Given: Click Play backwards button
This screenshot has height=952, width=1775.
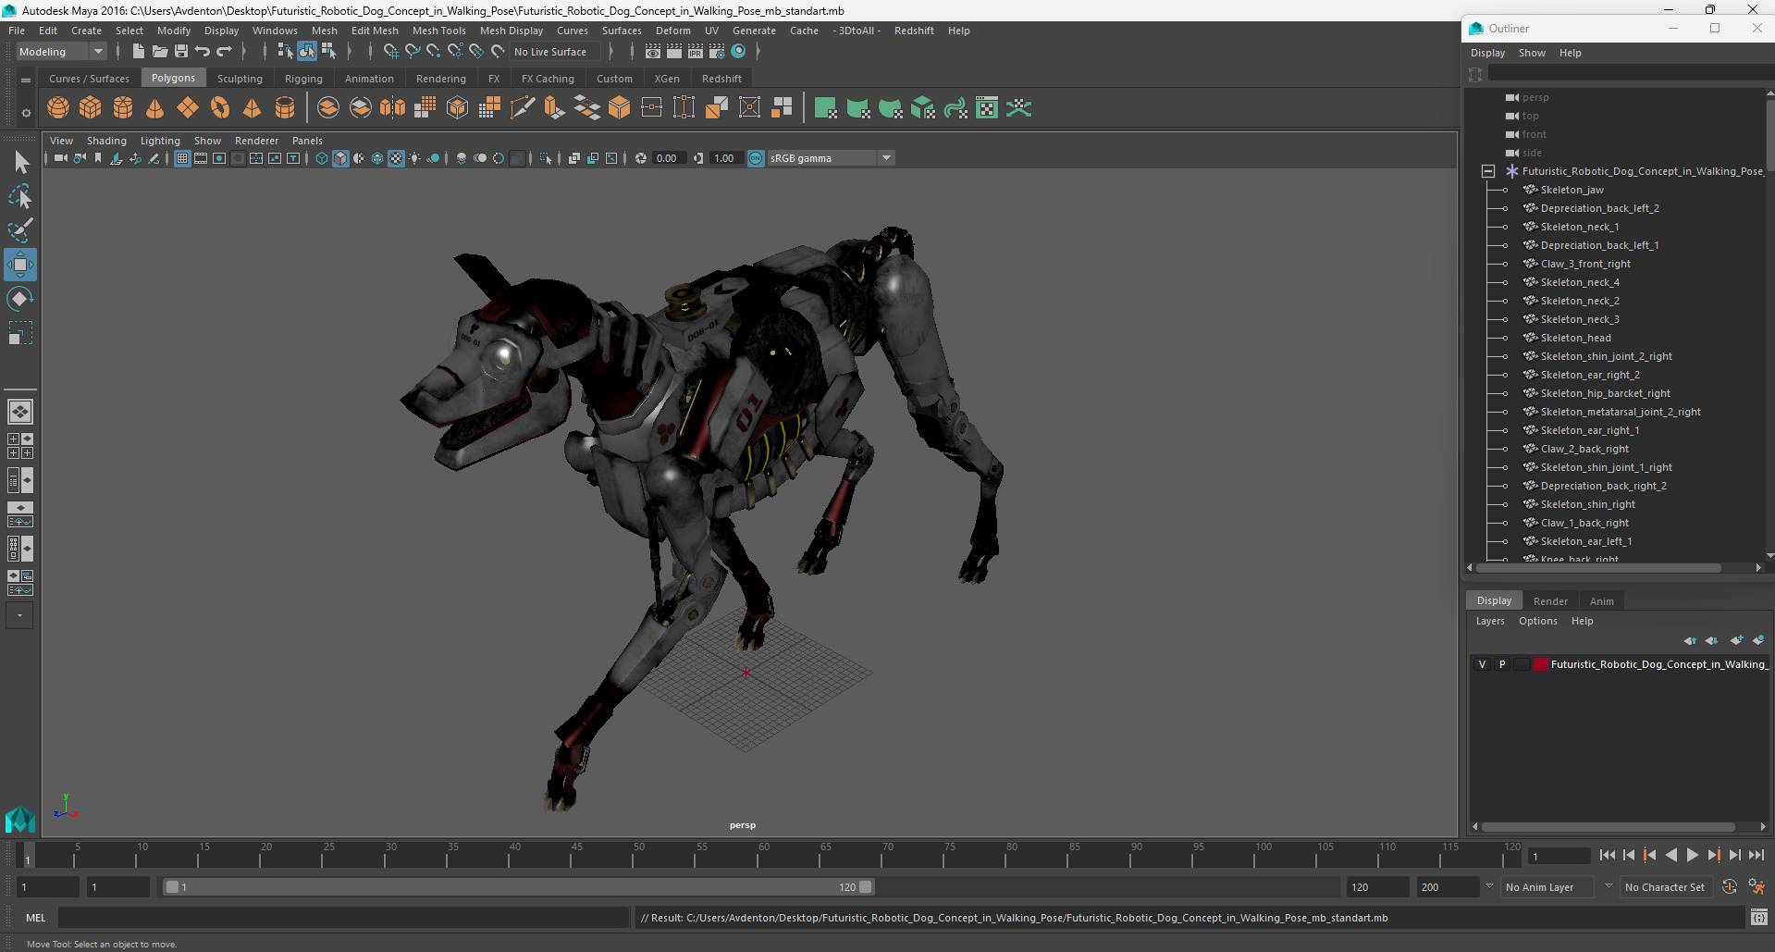Looking at the screenshot, I should coord(1670,856).
